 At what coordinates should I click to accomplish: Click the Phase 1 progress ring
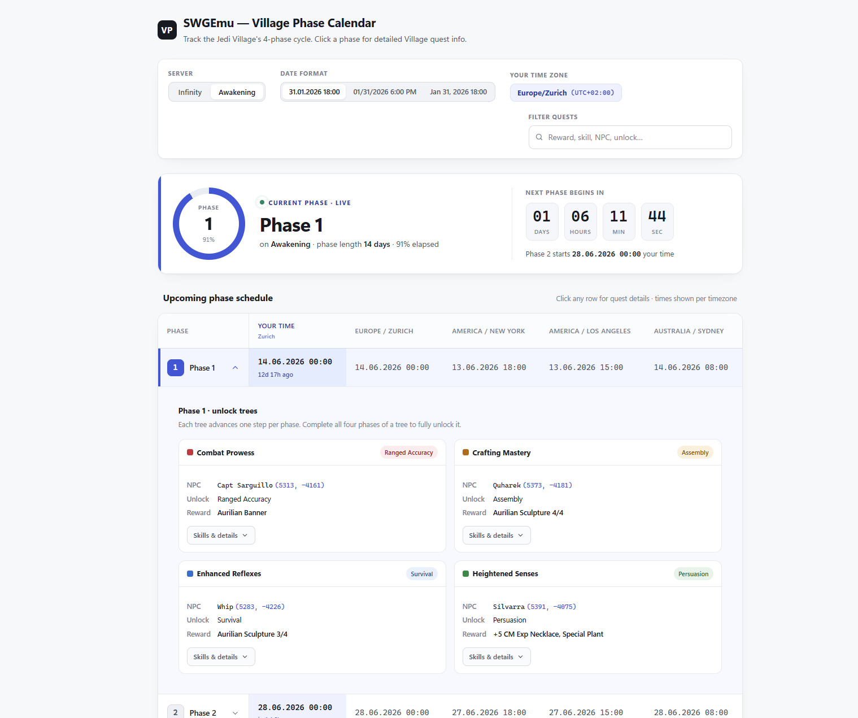[208, 224]
